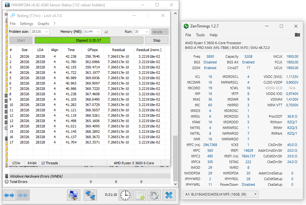Open the A1 memory module selector dropdown
The image size is (306, 205).
pyautogui.click(x=221, y=194)
